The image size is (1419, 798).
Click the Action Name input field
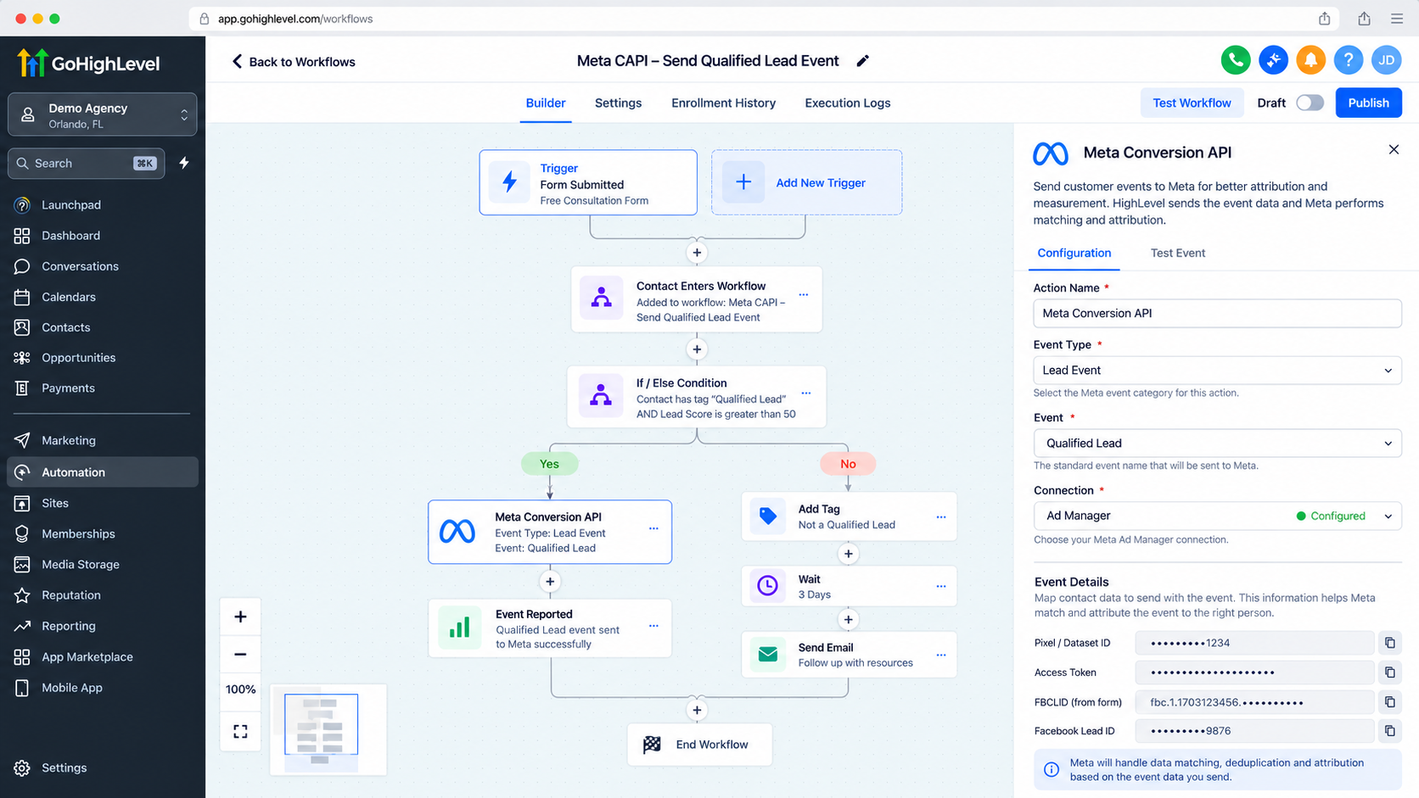pos(1217,313)
